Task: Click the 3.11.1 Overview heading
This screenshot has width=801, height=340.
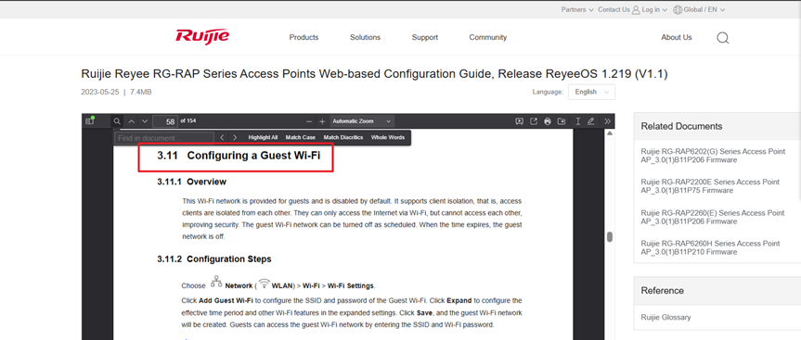Action: click(x=191, y=182)
